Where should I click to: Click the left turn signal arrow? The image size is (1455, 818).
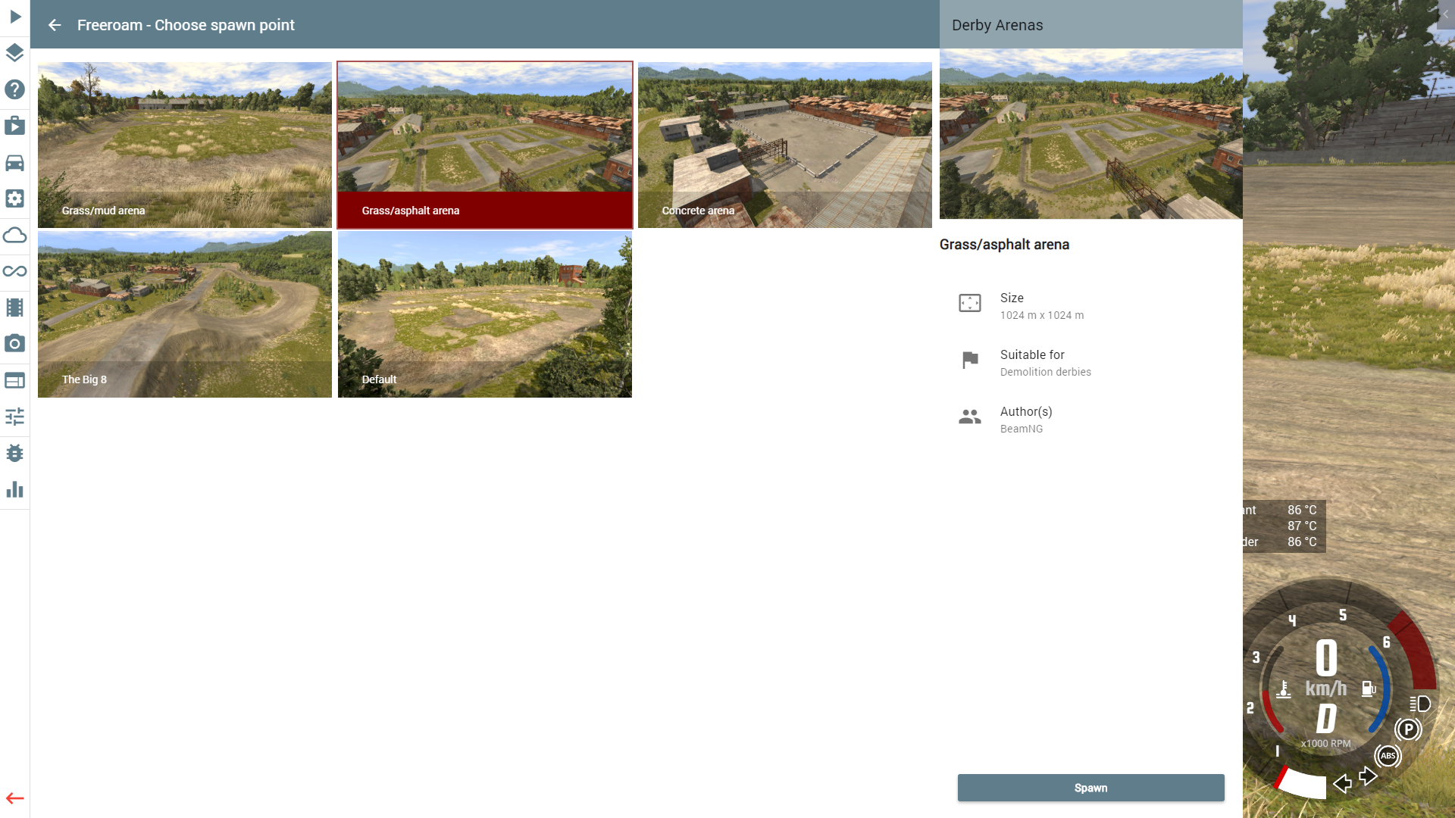(1343, 783)
